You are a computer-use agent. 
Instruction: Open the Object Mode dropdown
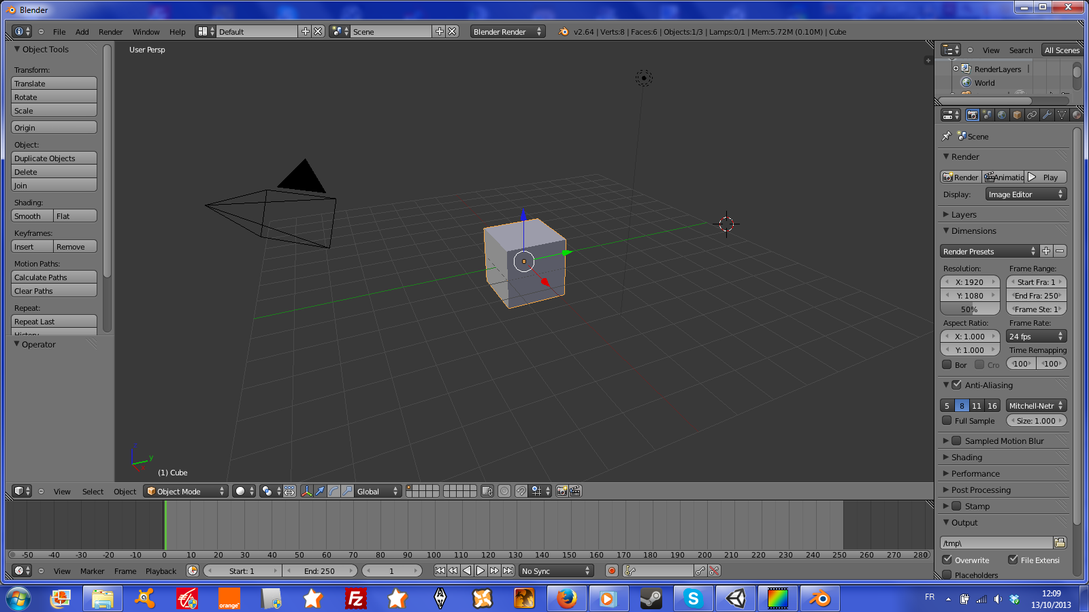pyautogui.click(x=185, y=492)
